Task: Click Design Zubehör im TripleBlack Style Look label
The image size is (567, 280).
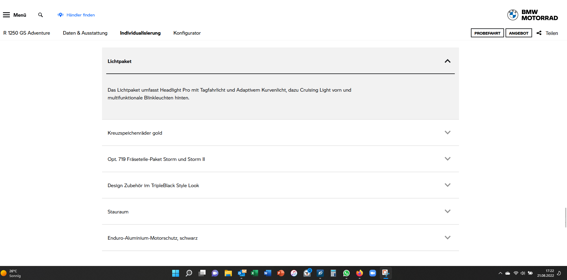Action: (153, 185)
